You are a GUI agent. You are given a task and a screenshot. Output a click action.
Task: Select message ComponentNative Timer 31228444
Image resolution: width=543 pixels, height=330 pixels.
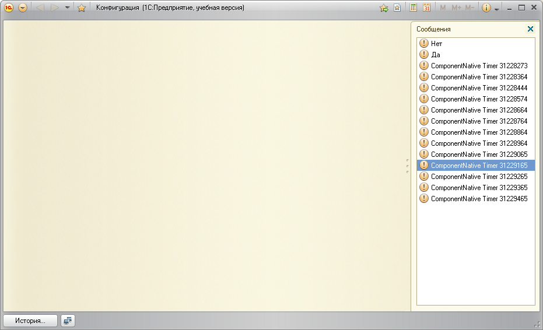click(x=476, y=88)
